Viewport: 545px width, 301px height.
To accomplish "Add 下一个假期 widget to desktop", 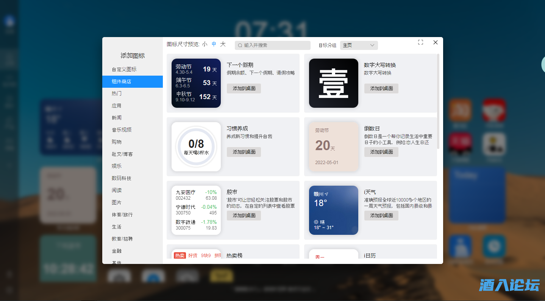I will [244, 88].
